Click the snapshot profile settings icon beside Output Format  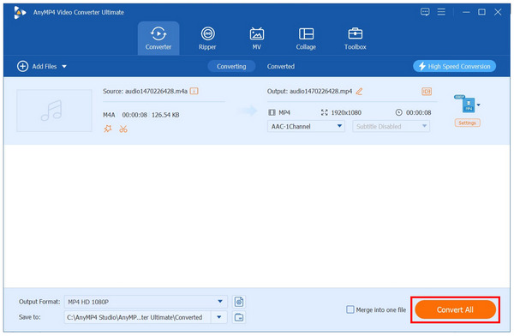point(239,302)
